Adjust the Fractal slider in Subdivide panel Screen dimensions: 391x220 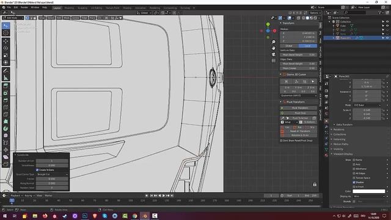coord(52,179)
